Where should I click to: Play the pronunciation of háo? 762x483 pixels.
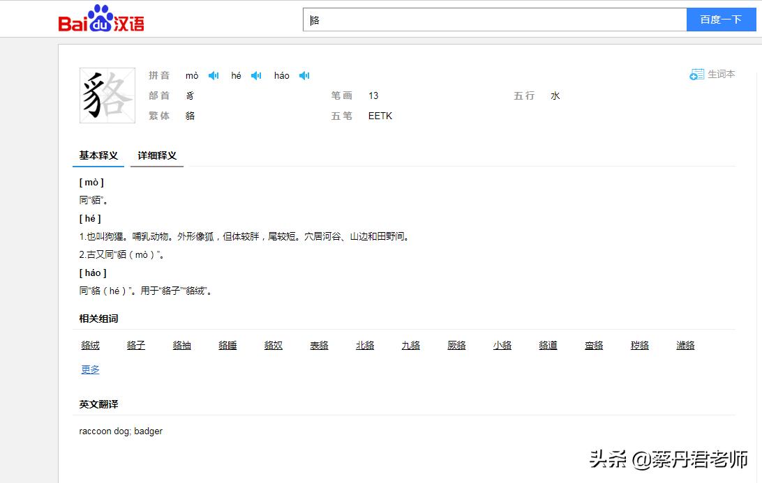click(x=304, y=75)
